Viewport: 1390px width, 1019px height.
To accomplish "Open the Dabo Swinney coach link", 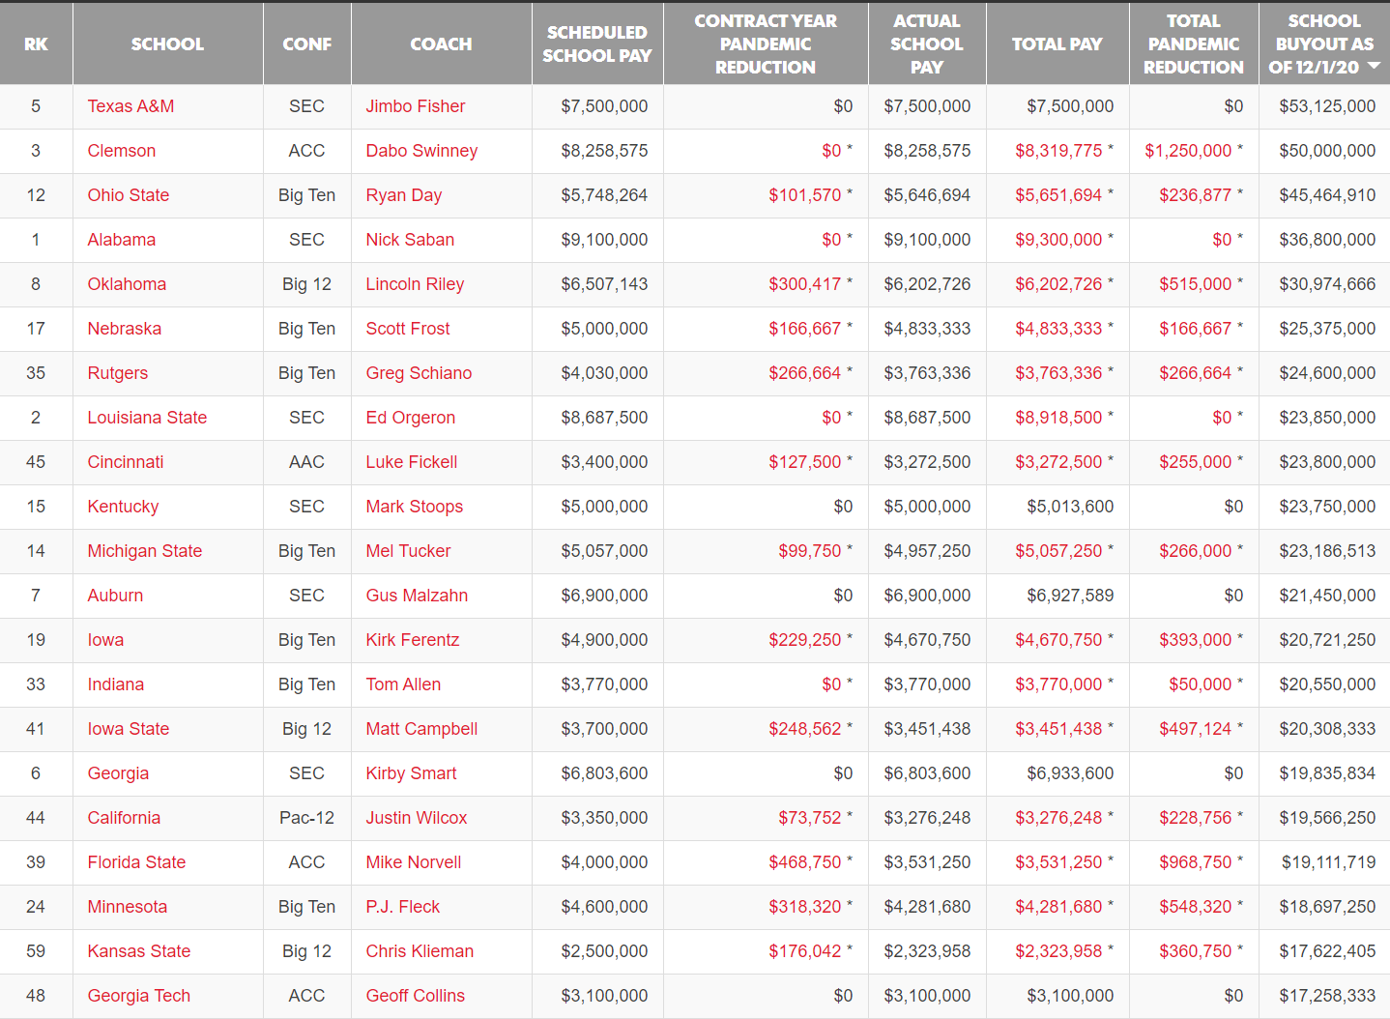I will (421, 151).
